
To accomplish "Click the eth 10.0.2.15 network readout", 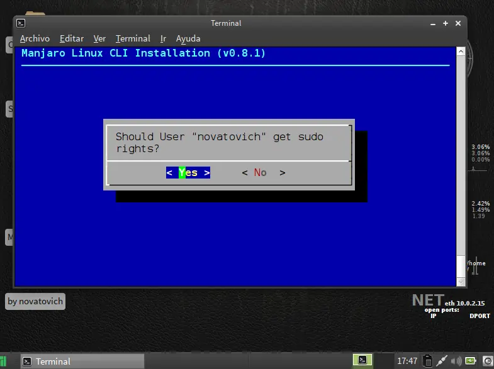I will pos(464,303).
